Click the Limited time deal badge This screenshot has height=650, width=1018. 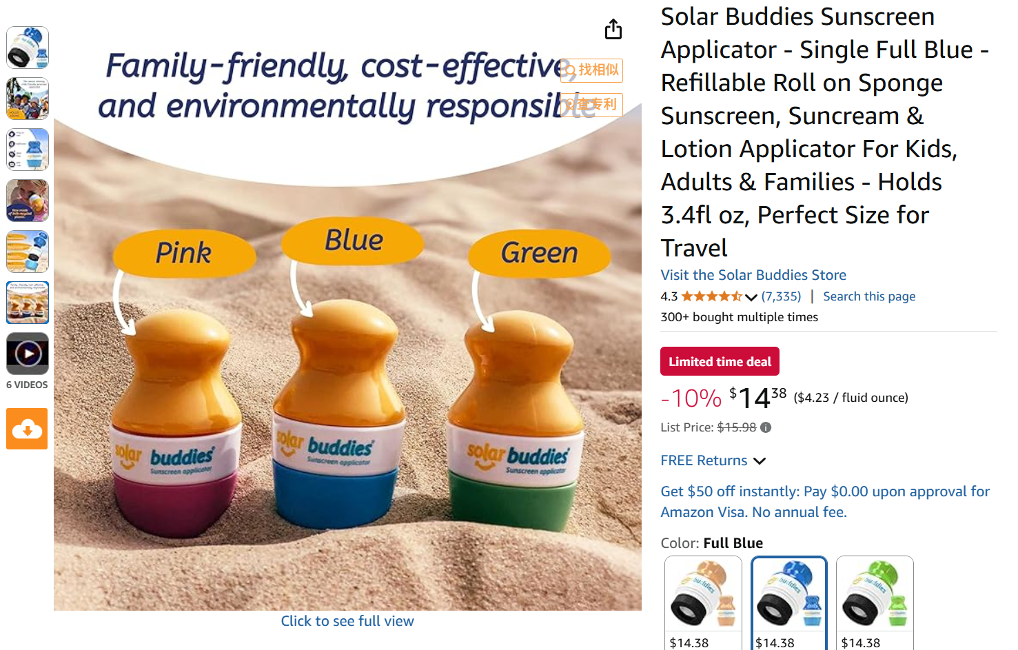coord(720,361)
